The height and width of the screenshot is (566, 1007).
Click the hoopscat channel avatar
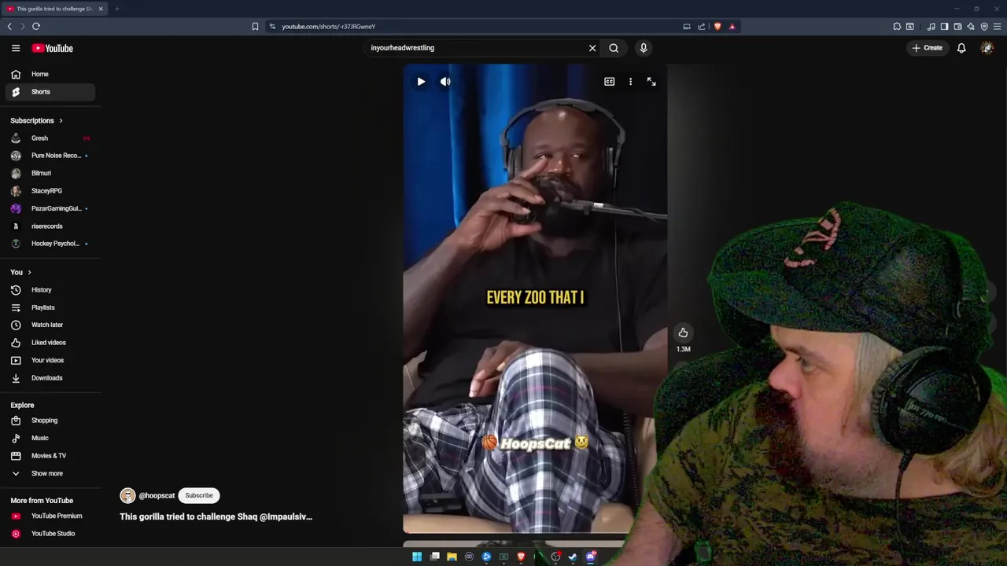(127, 495)
